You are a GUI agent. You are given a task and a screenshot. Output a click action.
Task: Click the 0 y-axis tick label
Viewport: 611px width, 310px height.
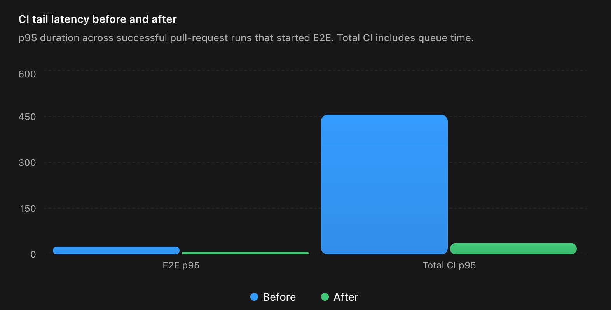pos(33,254)
